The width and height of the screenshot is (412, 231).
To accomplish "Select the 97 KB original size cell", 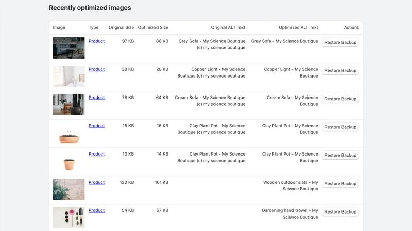I will coord(128,41).
